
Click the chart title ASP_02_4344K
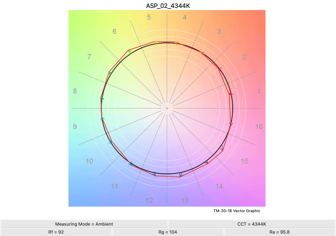168,6
